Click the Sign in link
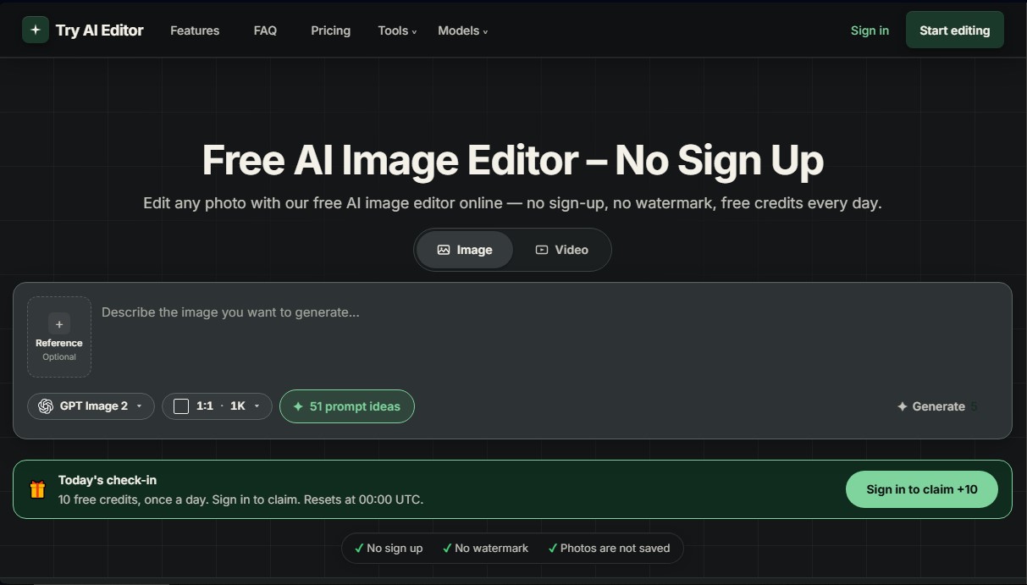This screenshot has width=1027, height=585. (870, 30)
